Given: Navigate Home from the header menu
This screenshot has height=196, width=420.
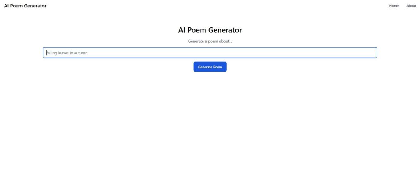Looking at the screenshot, I should [x=394, y=6].
